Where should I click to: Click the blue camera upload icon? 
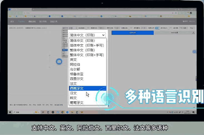[x=59, y=61]
